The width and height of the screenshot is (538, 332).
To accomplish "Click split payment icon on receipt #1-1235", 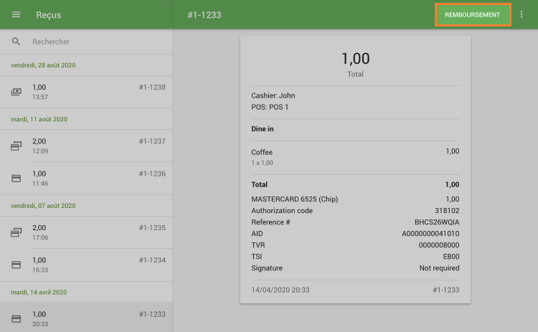I will coord(16,232).
